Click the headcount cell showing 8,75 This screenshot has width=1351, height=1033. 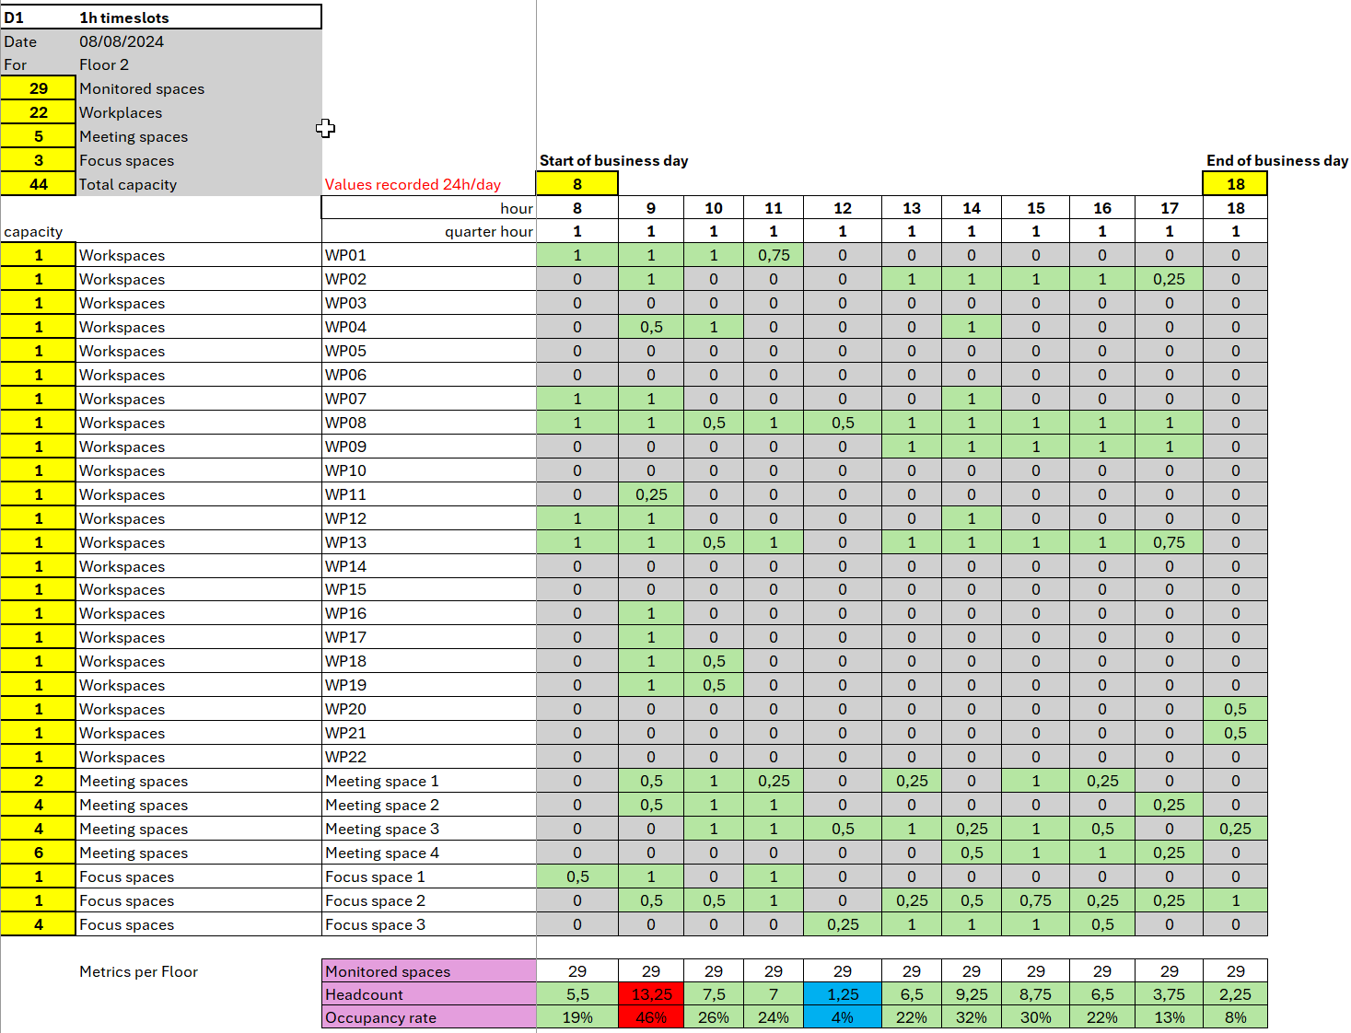pos(1036,994)
